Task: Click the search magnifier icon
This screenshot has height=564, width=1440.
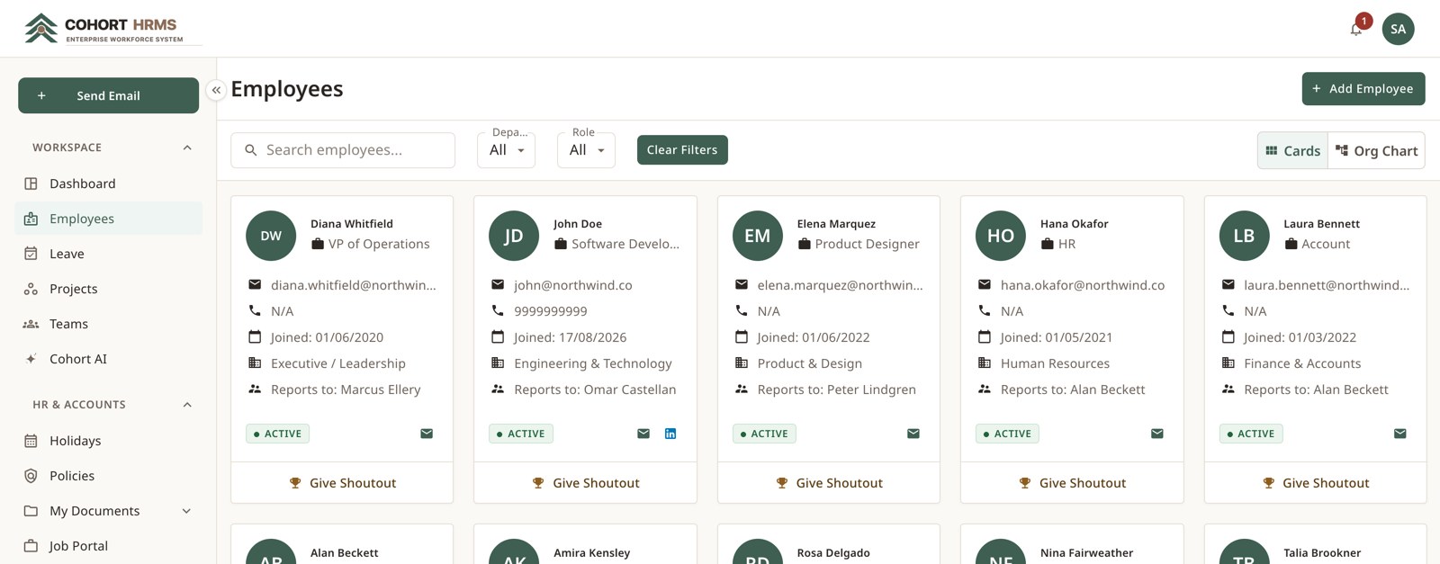Action: (251, 150)
